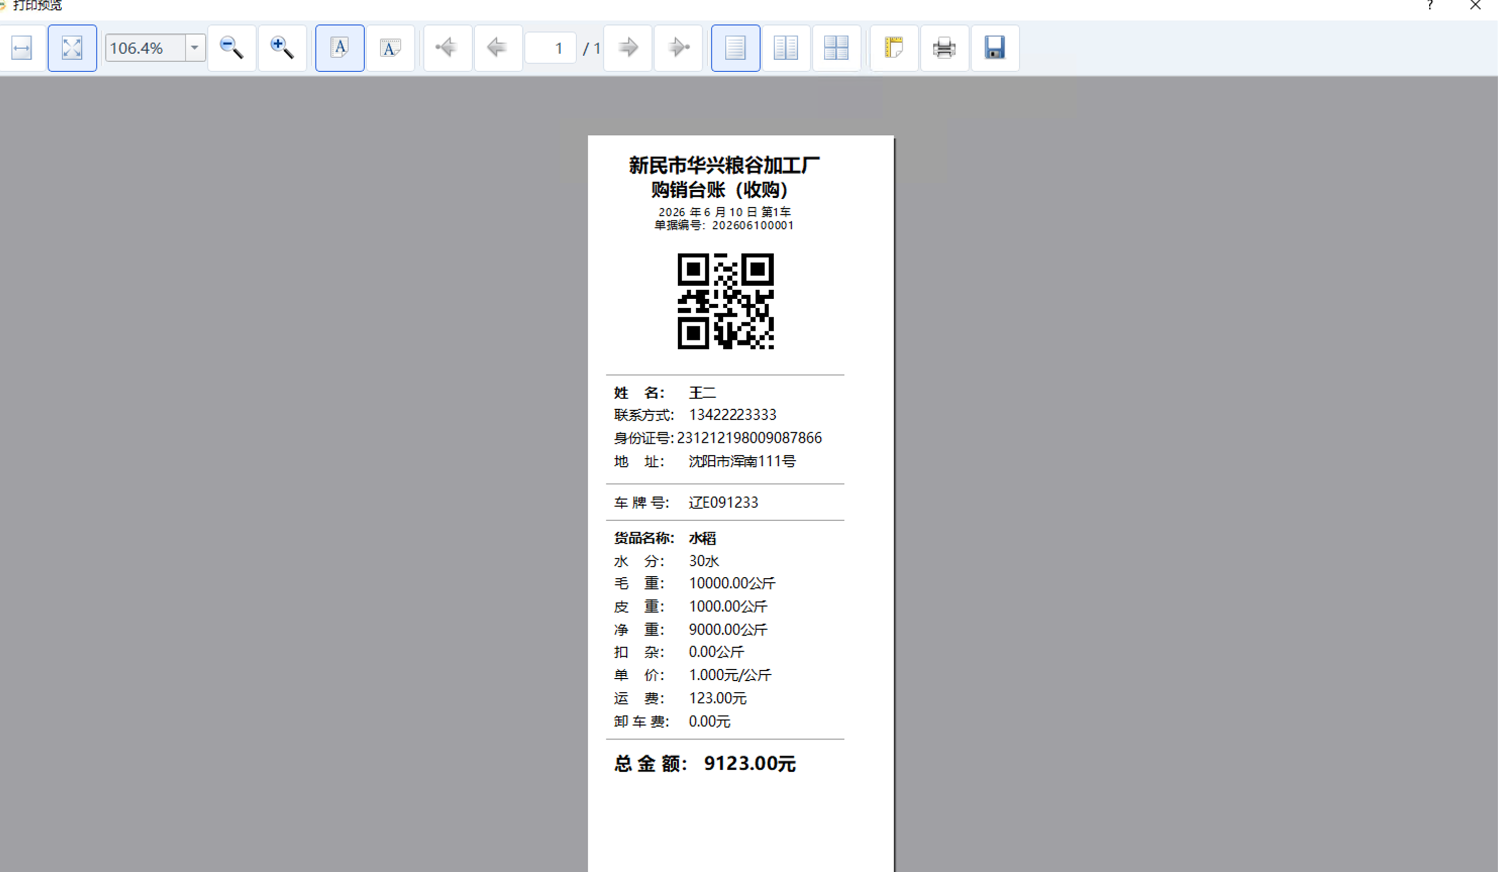The height and width of the screenshot is (872, 1498).
Task: Close the print preview window
Action: click(1475, 6)
